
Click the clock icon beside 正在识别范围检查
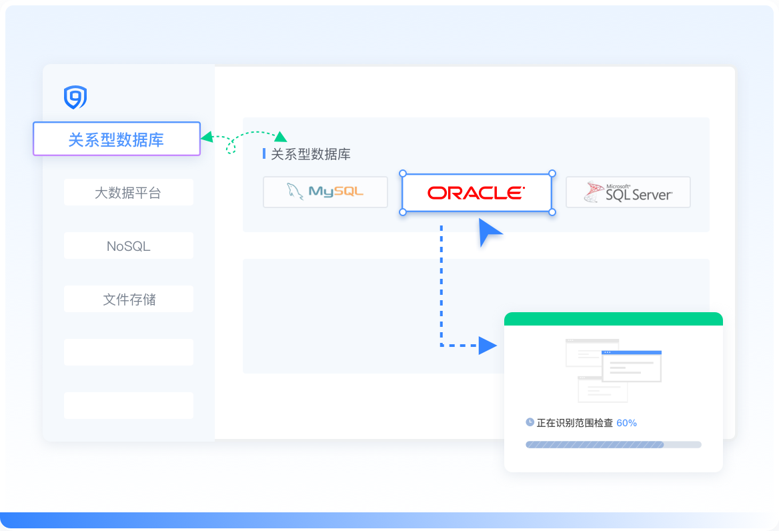[530, 422]
